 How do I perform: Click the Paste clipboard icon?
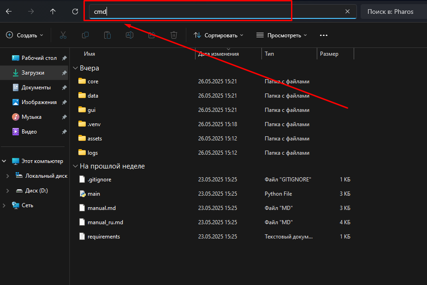click(x=107, y=35)
